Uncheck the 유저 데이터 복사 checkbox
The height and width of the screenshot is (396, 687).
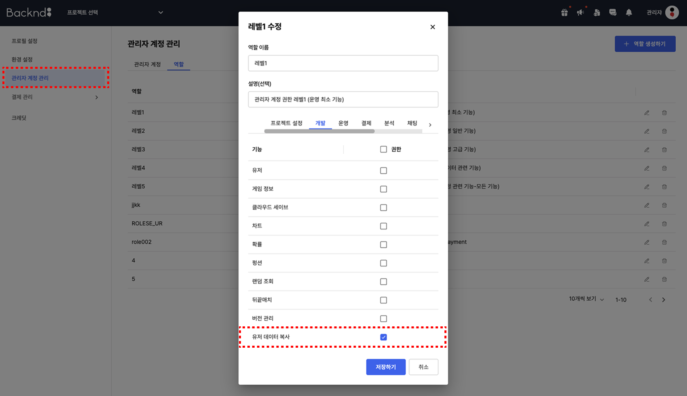pyautogui.click(x=383, y=337)
